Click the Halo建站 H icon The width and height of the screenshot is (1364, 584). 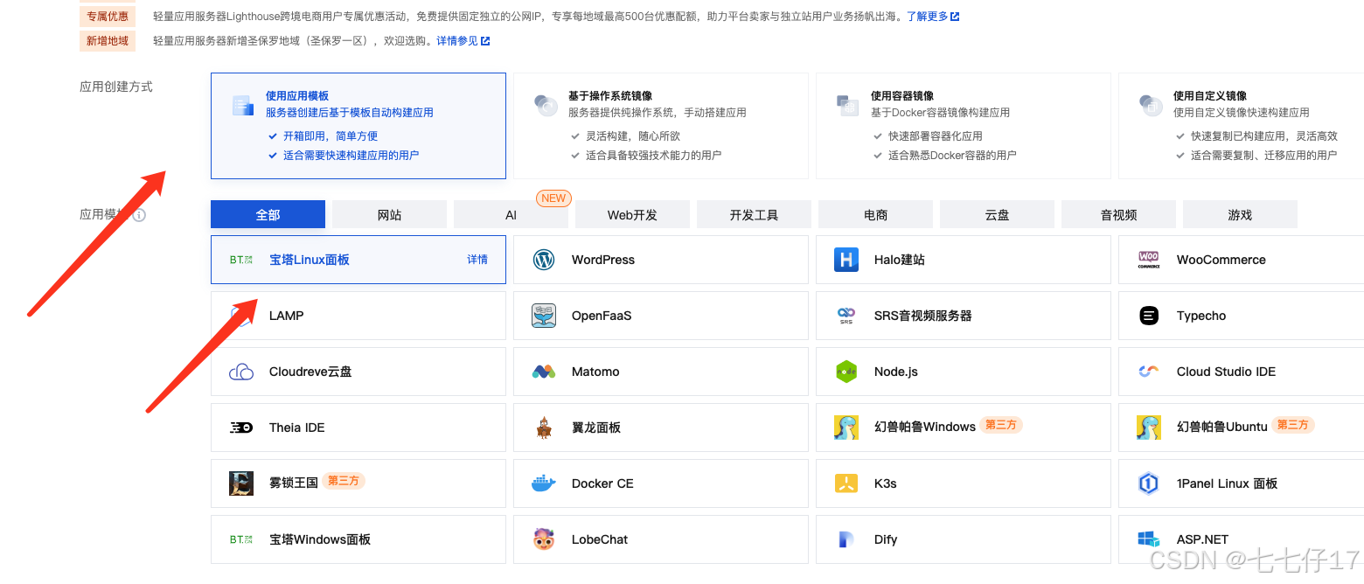click(846, 260)
